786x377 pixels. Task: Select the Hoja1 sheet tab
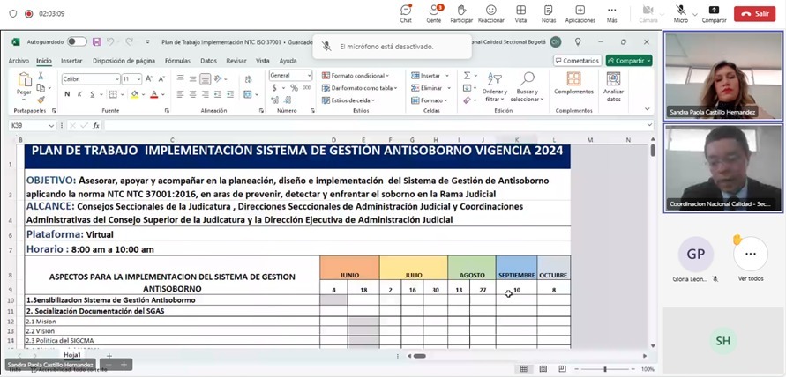tap(72, 354)
